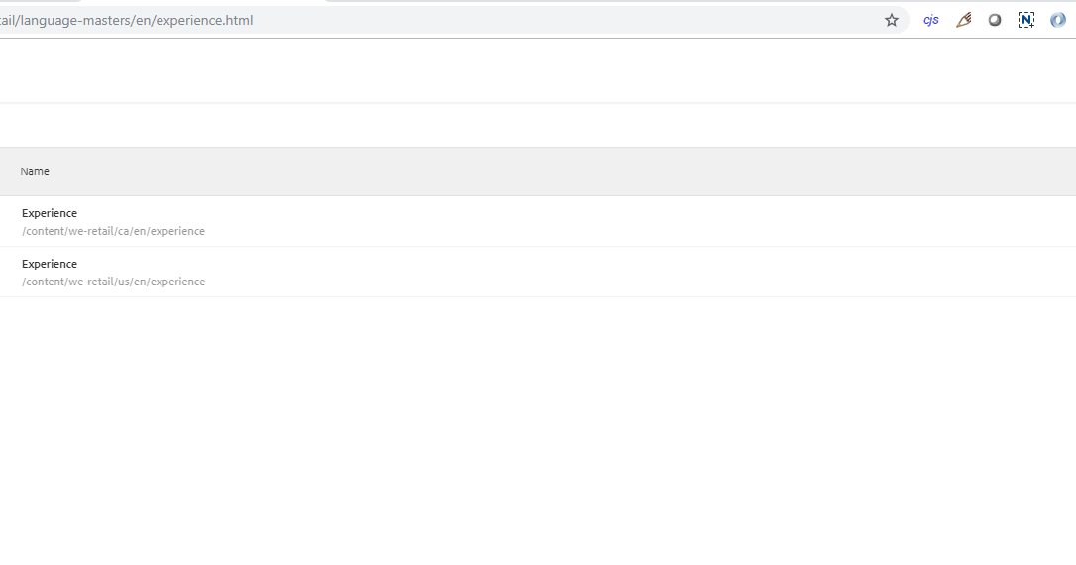The height and width of the screenshot is (565, 1076).
Task: Open the Experience title of the ca entry
Action: pyautogui.click(x=50, y=213)
